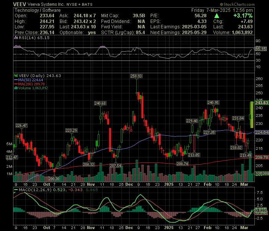Click the 223.29 price high label
This screenshot has width=269, height=231.
tap(71, 131)
